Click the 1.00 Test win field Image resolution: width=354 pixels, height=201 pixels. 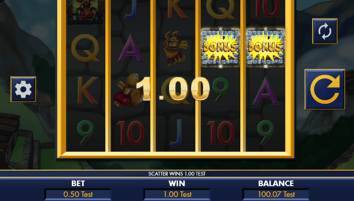[x=177, y=194]
